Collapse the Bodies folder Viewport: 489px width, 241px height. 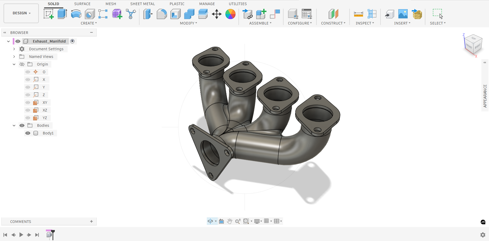(x=14, y=125)
